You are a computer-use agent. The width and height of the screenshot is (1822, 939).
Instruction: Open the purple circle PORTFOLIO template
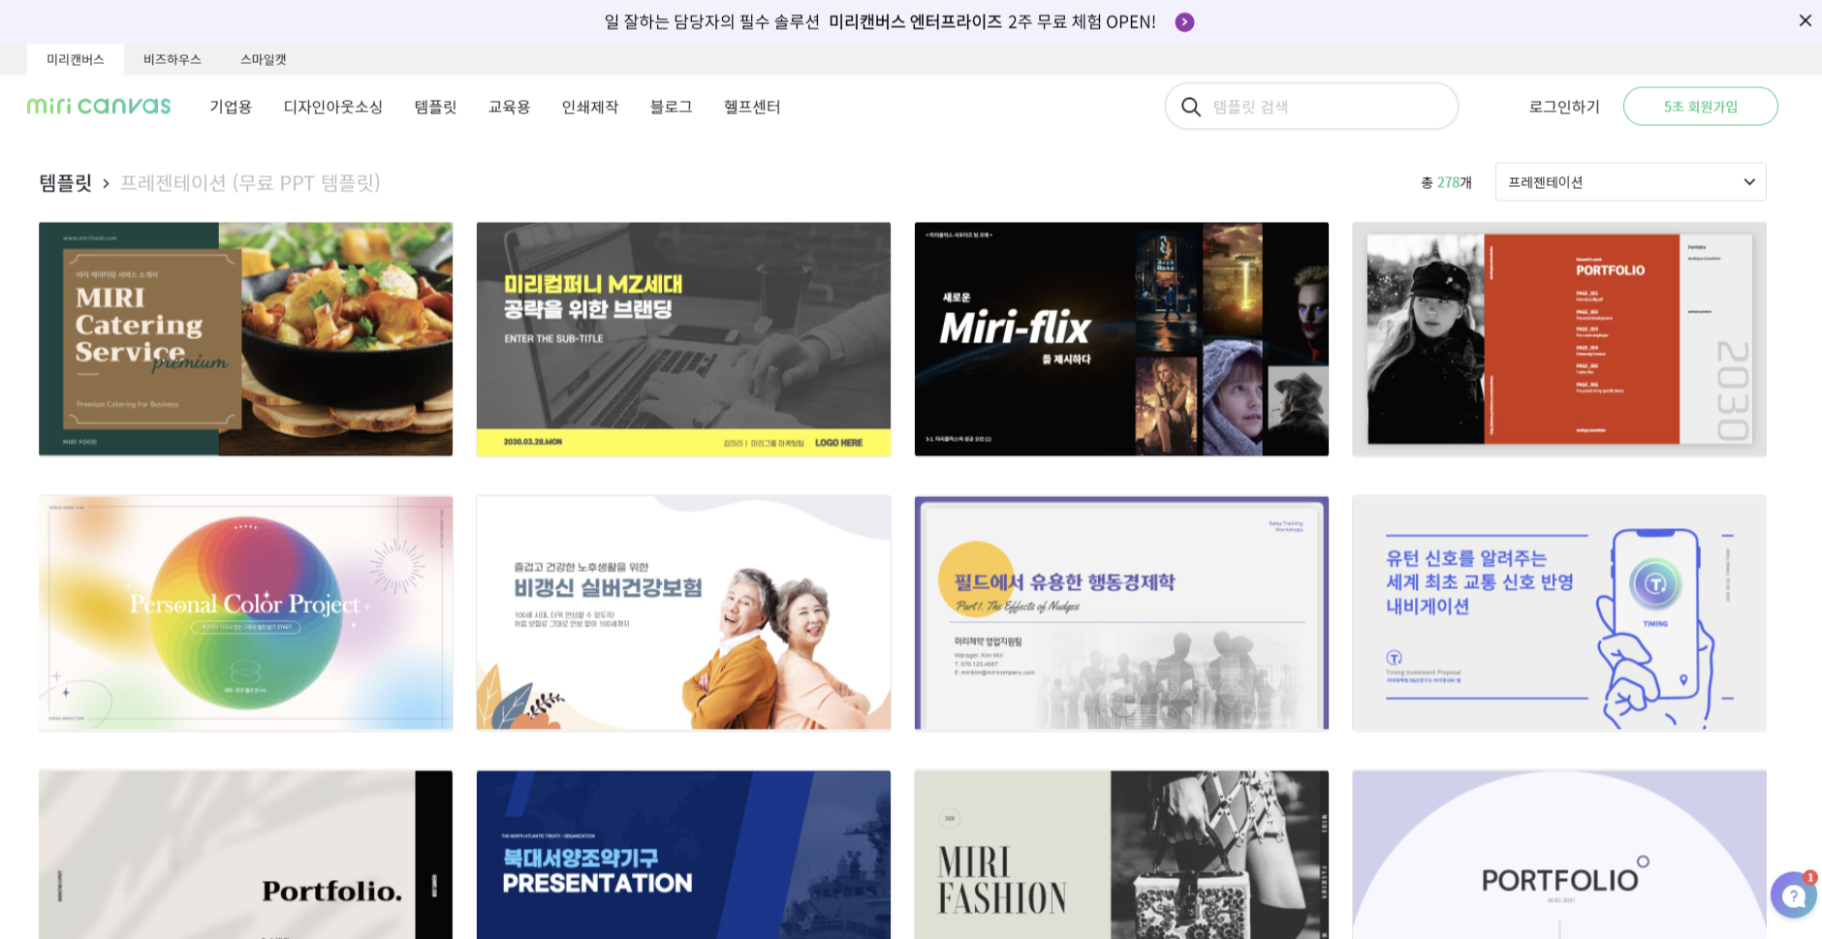[1558, 855]
